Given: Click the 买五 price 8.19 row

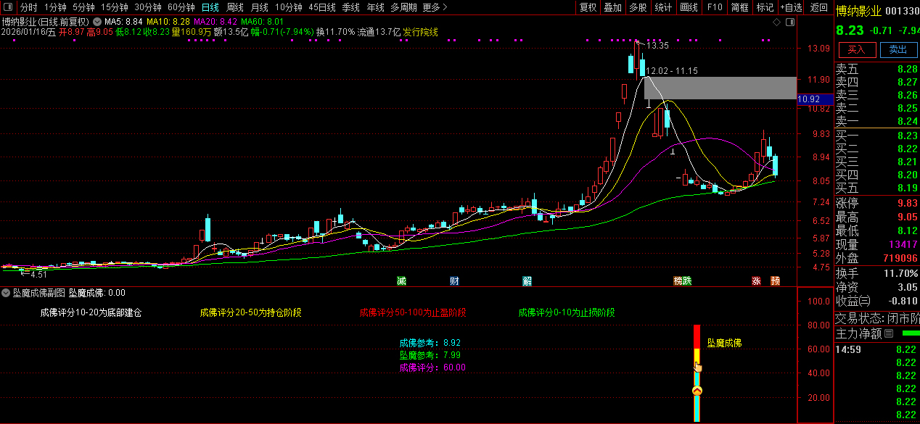Looking at the screenshot, I should (x=876, y=188).
